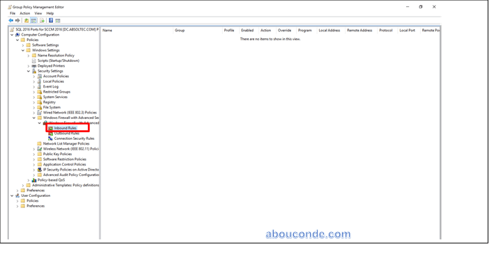
Task: Select the Wired Network (IEEE 802.3) Policies icon
Action: click(40, 113)
